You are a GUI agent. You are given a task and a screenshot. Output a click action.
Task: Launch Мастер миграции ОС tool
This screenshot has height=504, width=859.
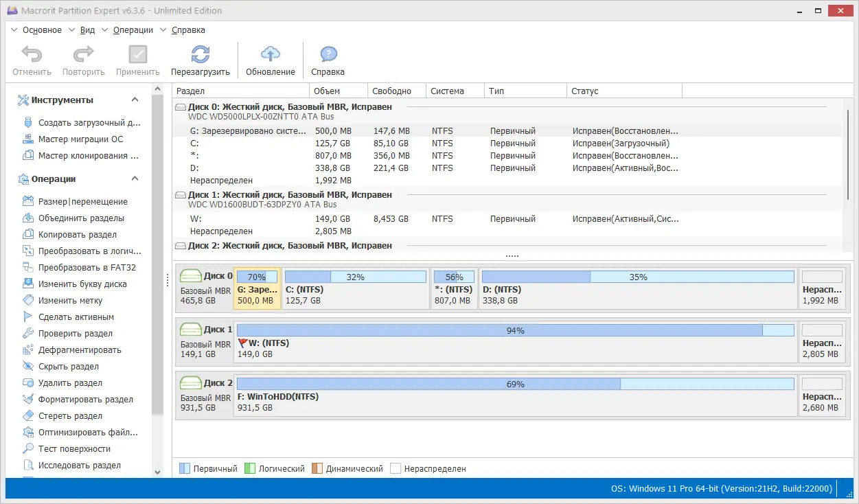click(x=80, y=139)
